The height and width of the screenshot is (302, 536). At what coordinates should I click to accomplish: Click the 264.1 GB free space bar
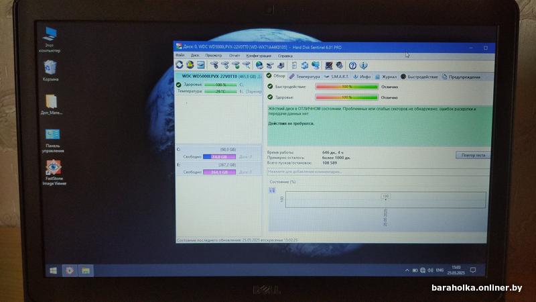click(220, 172)
